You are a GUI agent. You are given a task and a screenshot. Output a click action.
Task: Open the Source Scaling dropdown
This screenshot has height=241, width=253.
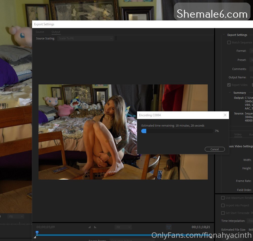[x=85, y=38]
